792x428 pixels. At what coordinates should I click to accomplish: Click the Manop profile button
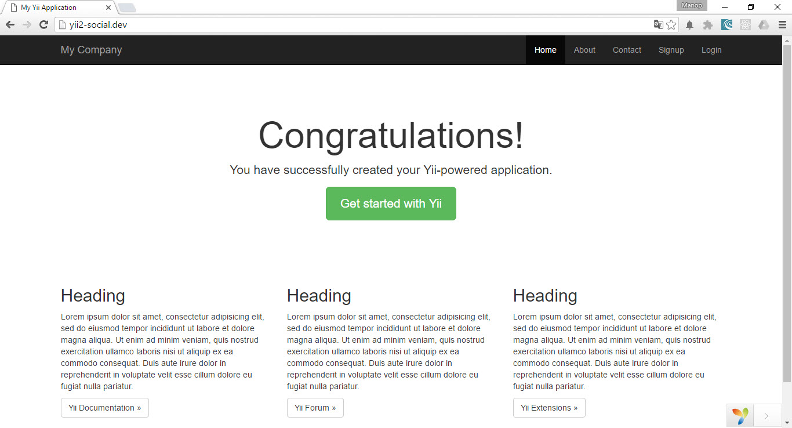point(692,5)
